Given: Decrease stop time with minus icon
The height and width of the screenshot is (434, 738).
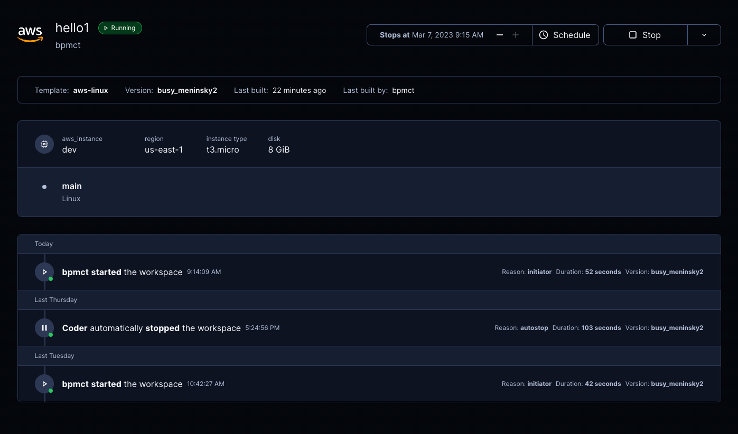Looking at the screenshot, I should pyautogui.click(x=500, y=35).
